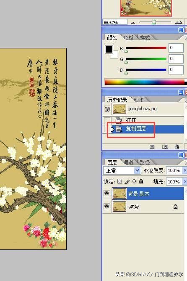This screenshot has height=281, width=187.
Task: Minimize the Color panel group
Action: [181, 30]
